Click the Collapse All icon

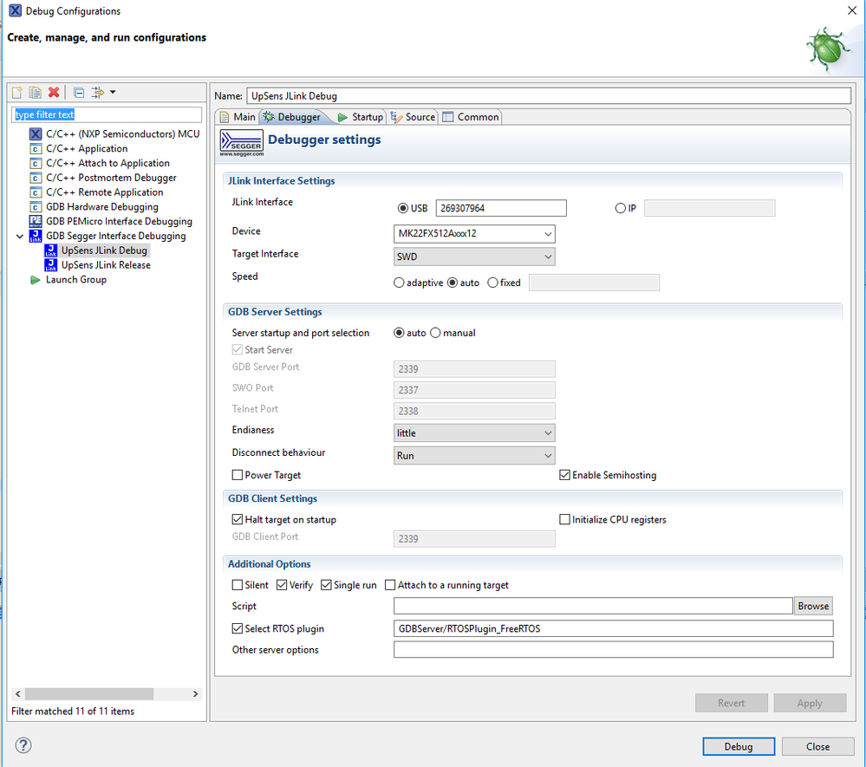79,92
